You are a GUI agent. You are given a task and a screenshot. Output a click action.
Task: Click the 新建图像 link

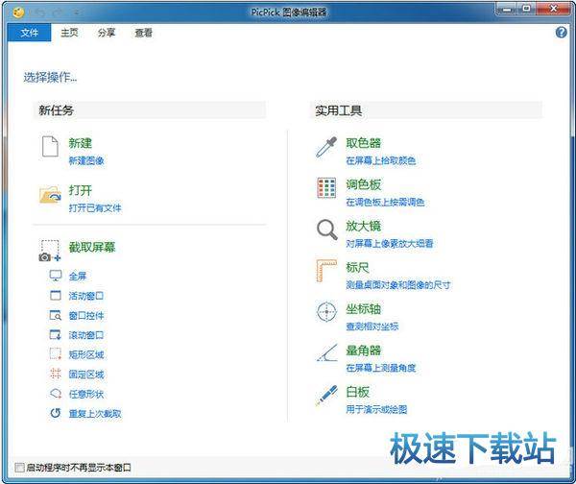pos(86,160)
